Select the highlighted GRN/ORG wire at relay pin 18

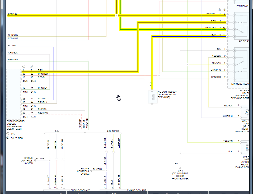173,29
